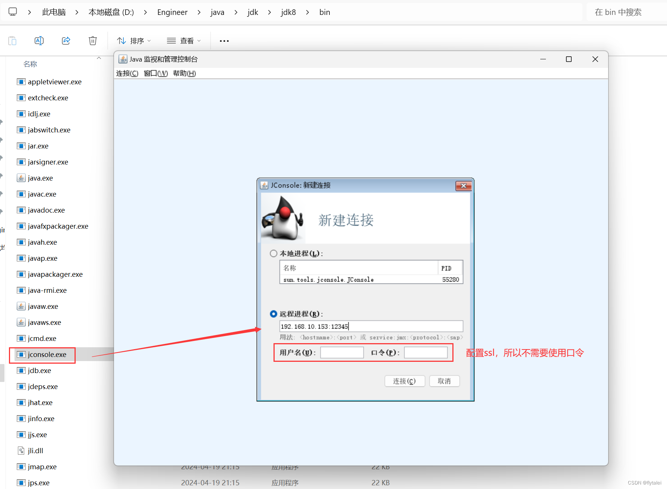This screenshot has width=667, height=489.
Task: Select the remote process radio button
Action: 274,314
